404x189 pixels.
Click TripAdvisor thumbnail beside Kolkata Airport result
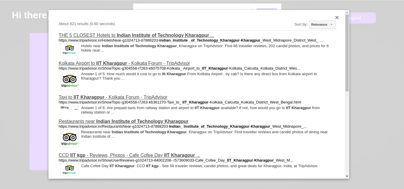tap(70, 81)
